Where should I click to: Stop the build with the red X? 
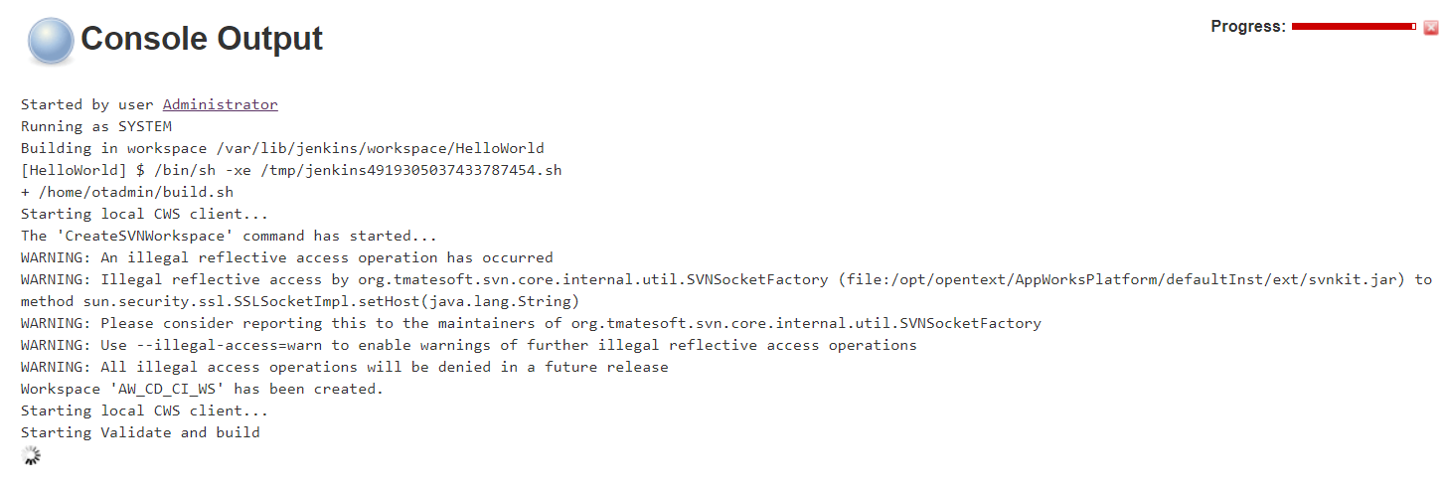(x=1430, y=28)
